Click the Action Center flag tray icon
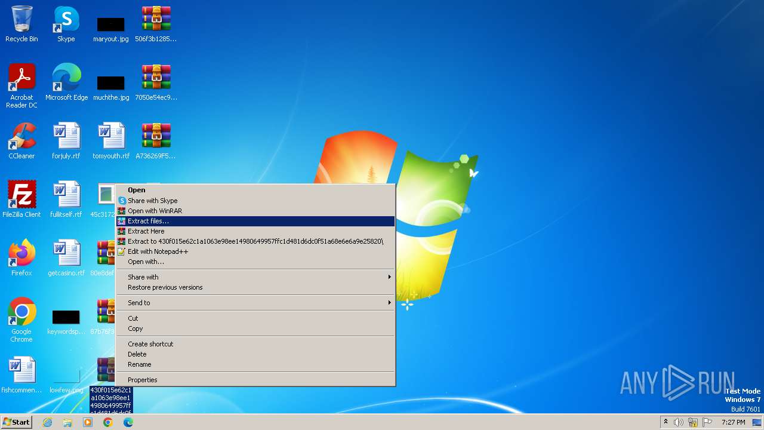Screen dimensions: 764x430 point(707,422)
